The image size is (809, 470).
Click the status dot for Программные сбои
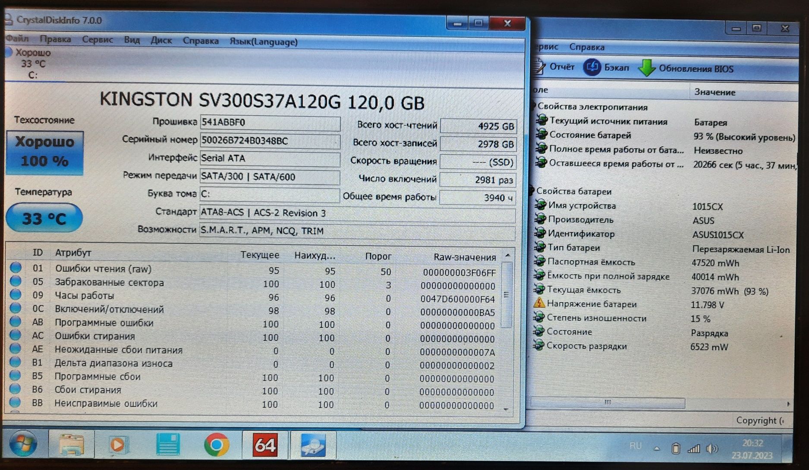click(x=15, y=375)
